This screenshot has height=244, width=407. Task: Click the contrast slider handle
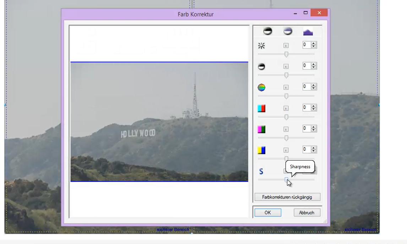pyautogui.click(x=286, y=75)
